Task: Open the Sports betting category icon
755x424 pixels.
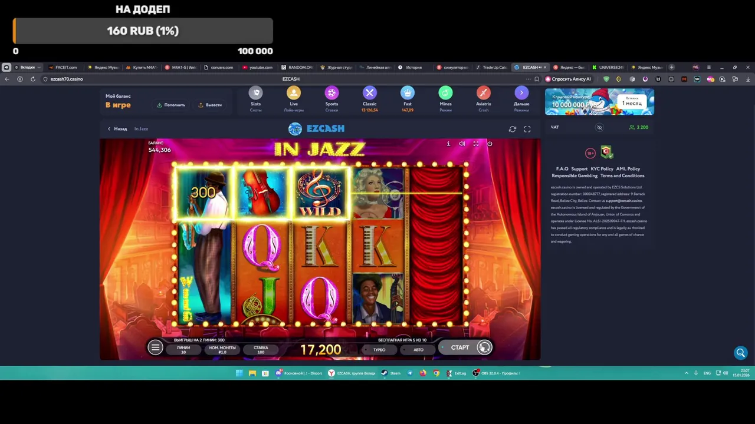Action: coord(331,93)
